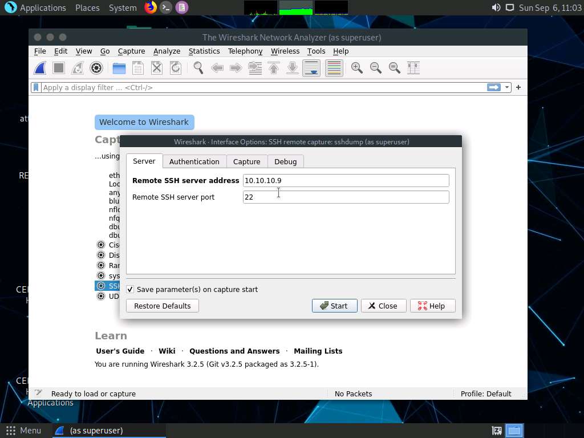
Task: Click the zoom in toolbar icon
Action: click(x=356, y=68)
